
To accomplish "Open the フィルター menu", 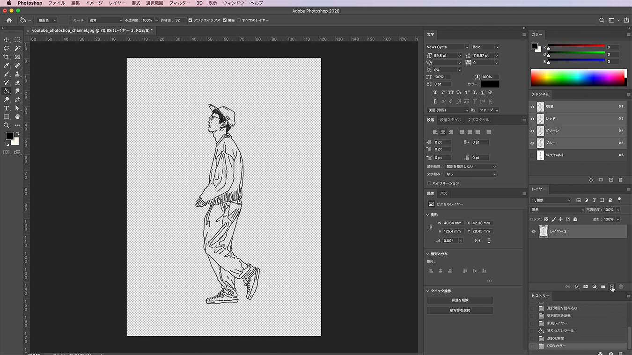I will 180,3.
